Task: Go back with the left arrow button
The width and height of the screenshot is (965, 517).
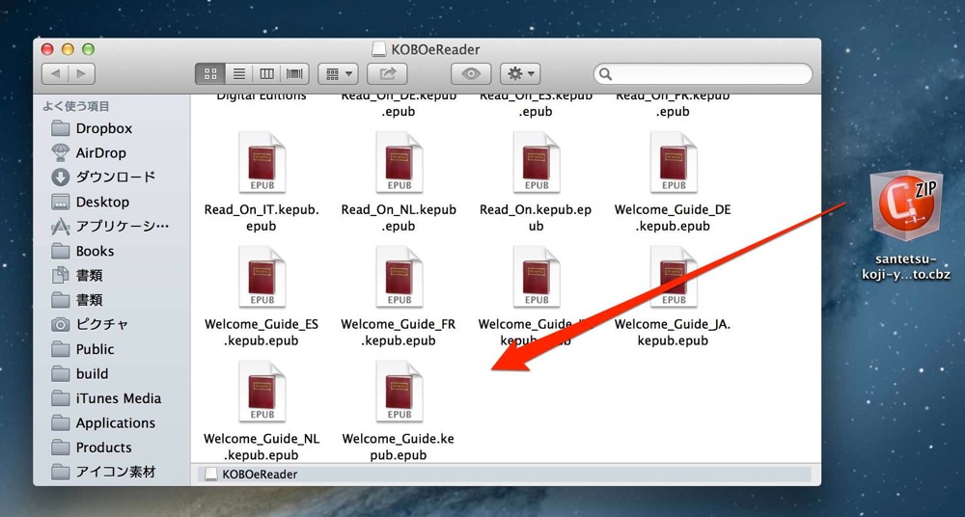Action: [55, 74]
